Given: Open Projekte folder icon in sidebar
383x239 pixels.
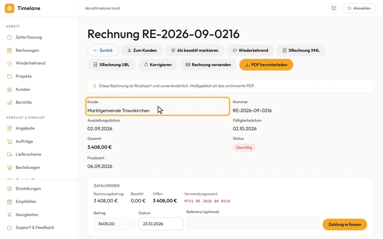Looking at the screenshot, I should coord(10,76).
